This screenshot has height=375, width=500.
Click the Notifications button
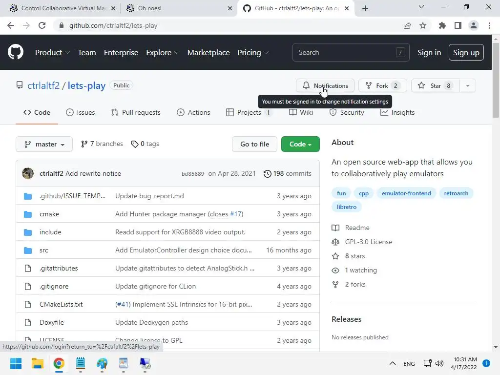(x=325, y=85)
